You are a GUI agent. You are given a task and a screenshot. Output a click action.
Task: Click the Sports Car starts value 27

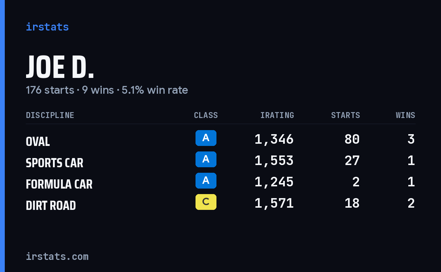[x=352, y=161]
